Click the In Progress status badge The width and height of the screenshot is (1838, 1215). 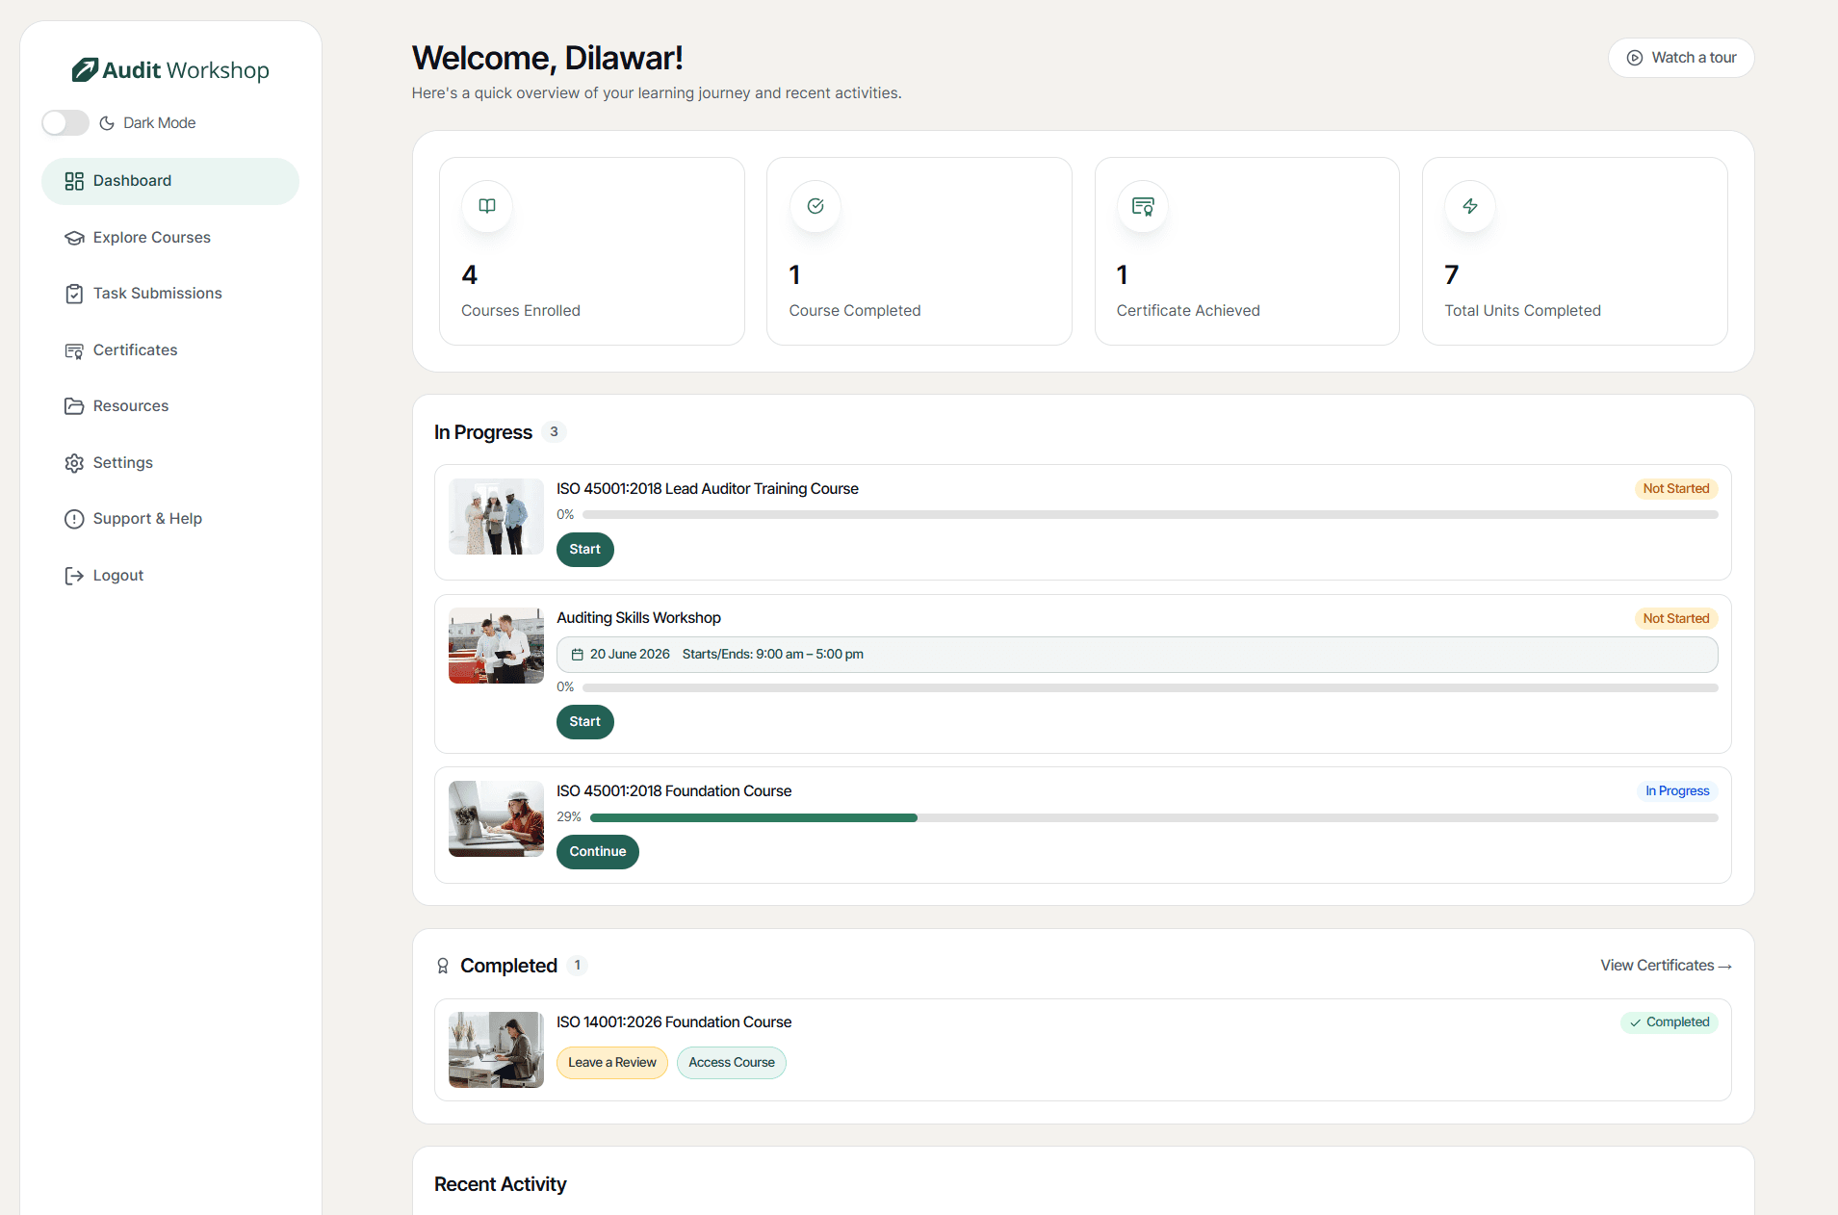point(1677,791)
